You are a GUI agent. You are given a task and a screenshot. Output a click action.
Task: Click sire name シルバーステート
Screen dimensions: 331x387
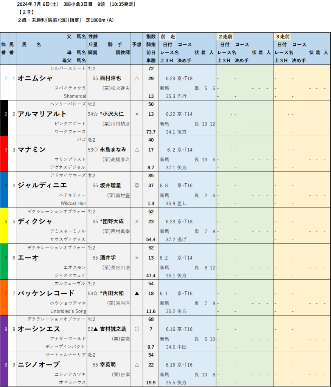68,68
